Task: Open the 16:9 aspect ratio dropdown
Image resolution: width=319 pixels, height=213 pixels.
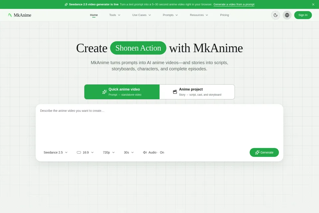Action: (85, 152)
